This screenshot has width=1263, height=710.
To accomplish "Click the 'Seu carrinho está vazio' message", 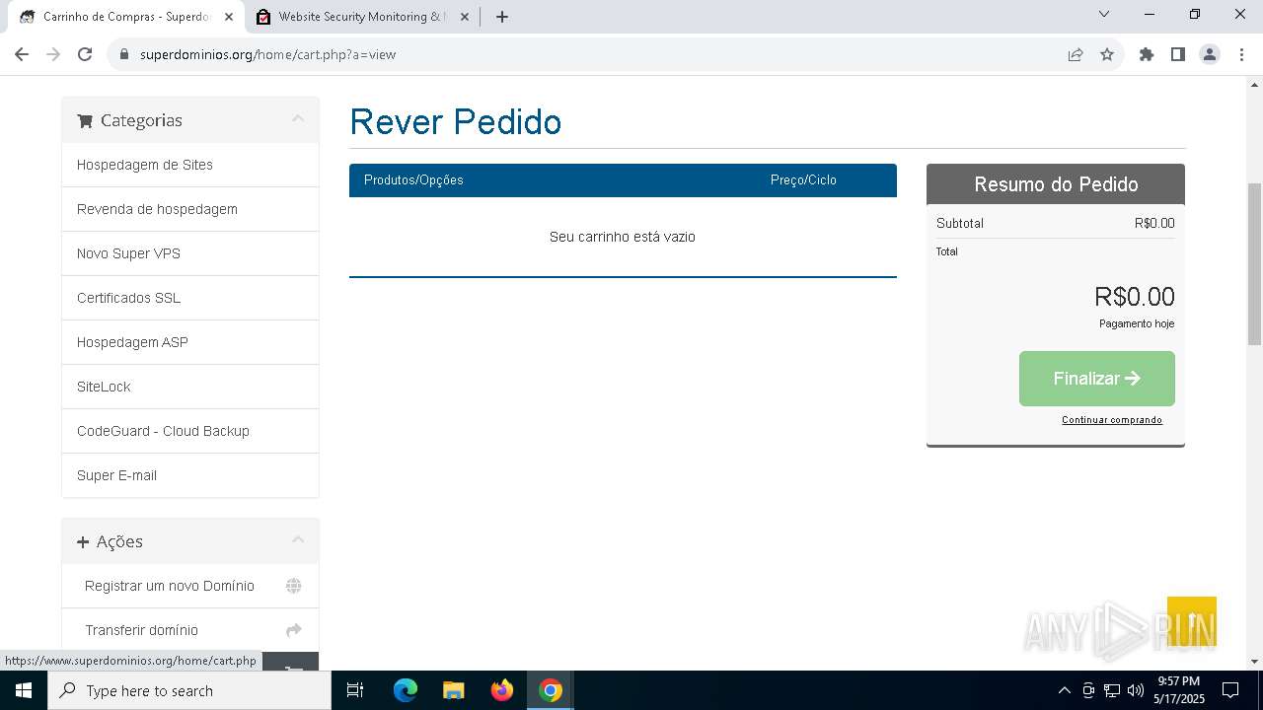I will (x=623, y=237).
